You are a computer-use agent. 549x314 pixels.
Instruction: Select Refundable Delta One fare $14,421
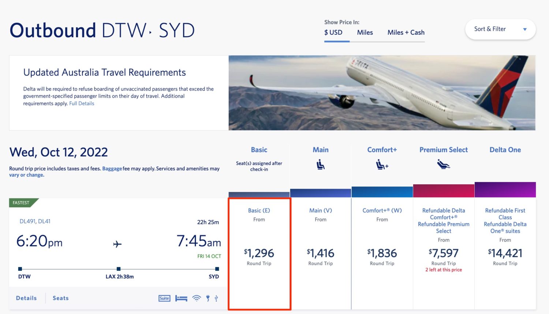click(505, 254)
